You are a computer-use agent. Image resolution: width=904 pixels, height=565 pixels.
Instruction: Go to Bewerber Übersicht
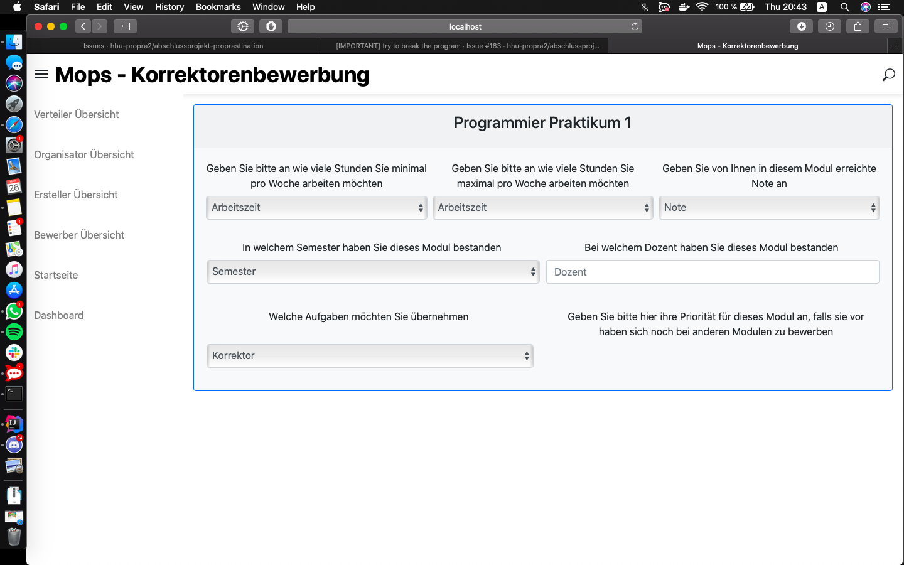coord(79,235)
